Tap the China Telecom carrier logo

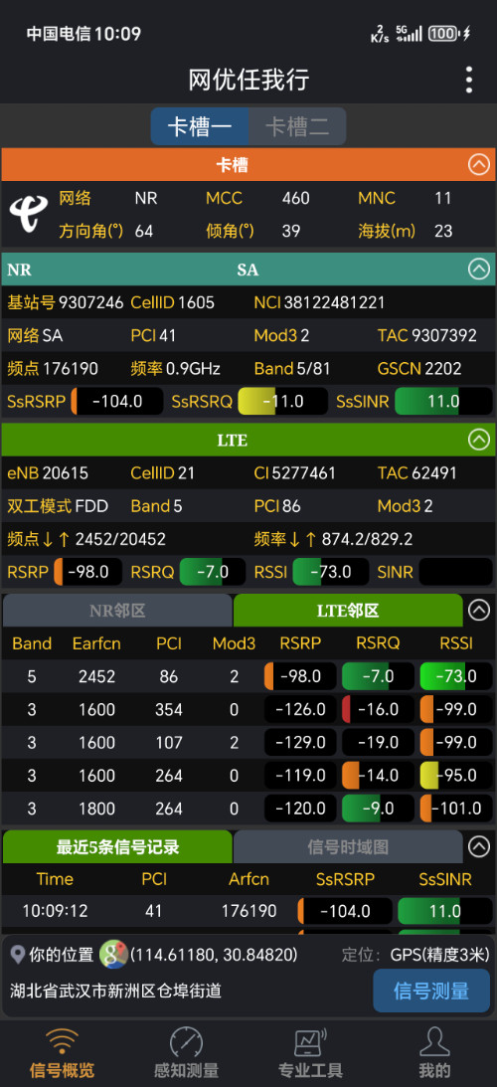click(x=29, y=214)
